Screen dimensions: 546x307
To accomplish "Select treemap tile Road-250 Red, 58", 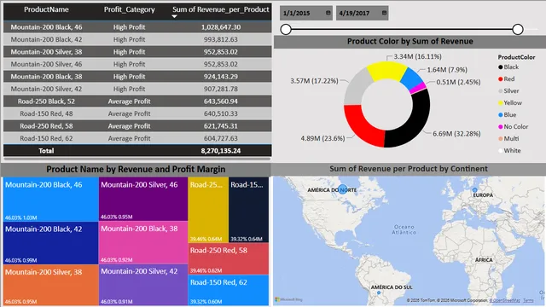I will pos(229,259).
